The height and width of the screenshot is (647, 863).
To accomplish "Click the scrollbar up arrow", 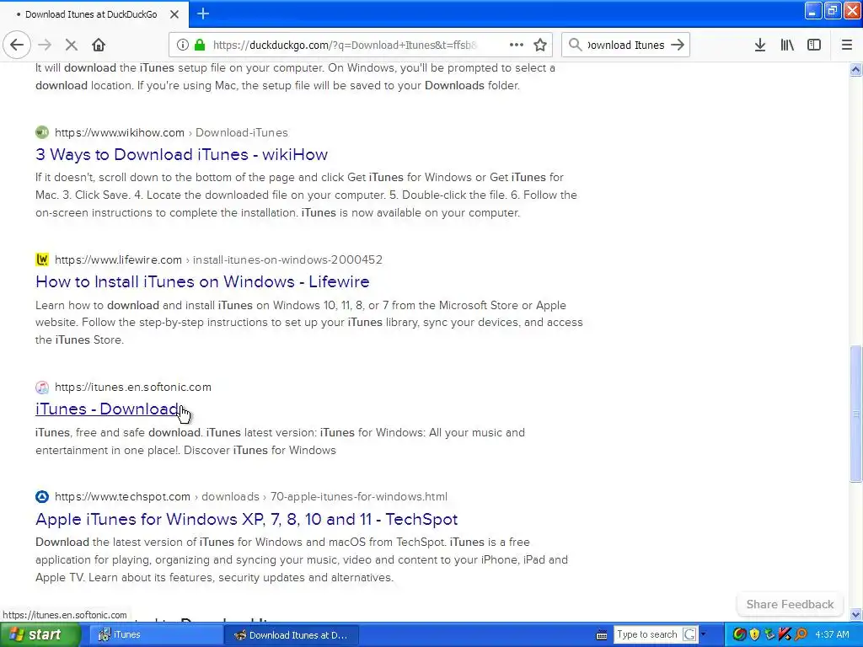I will (855, 69).
